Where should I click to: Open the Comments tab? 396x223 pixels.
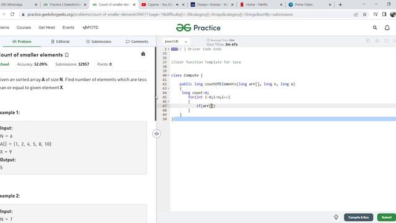[137, 42]
